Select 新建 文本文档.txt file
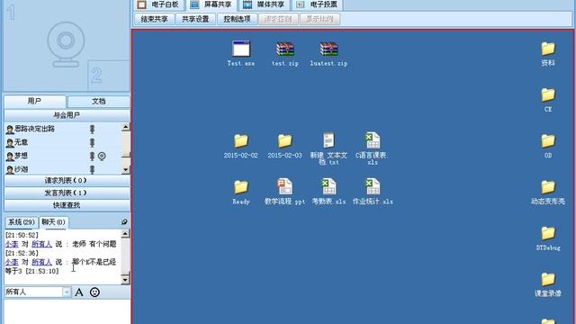This screenshot has width=576, height=324. click(328, 148)
